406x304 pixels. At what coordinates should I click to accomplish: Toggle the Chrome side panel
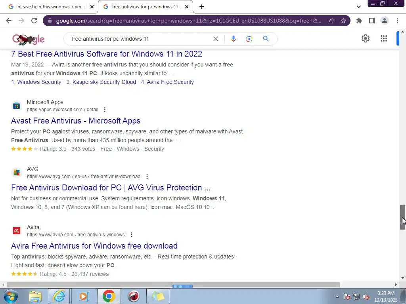(x=372, y=21)
